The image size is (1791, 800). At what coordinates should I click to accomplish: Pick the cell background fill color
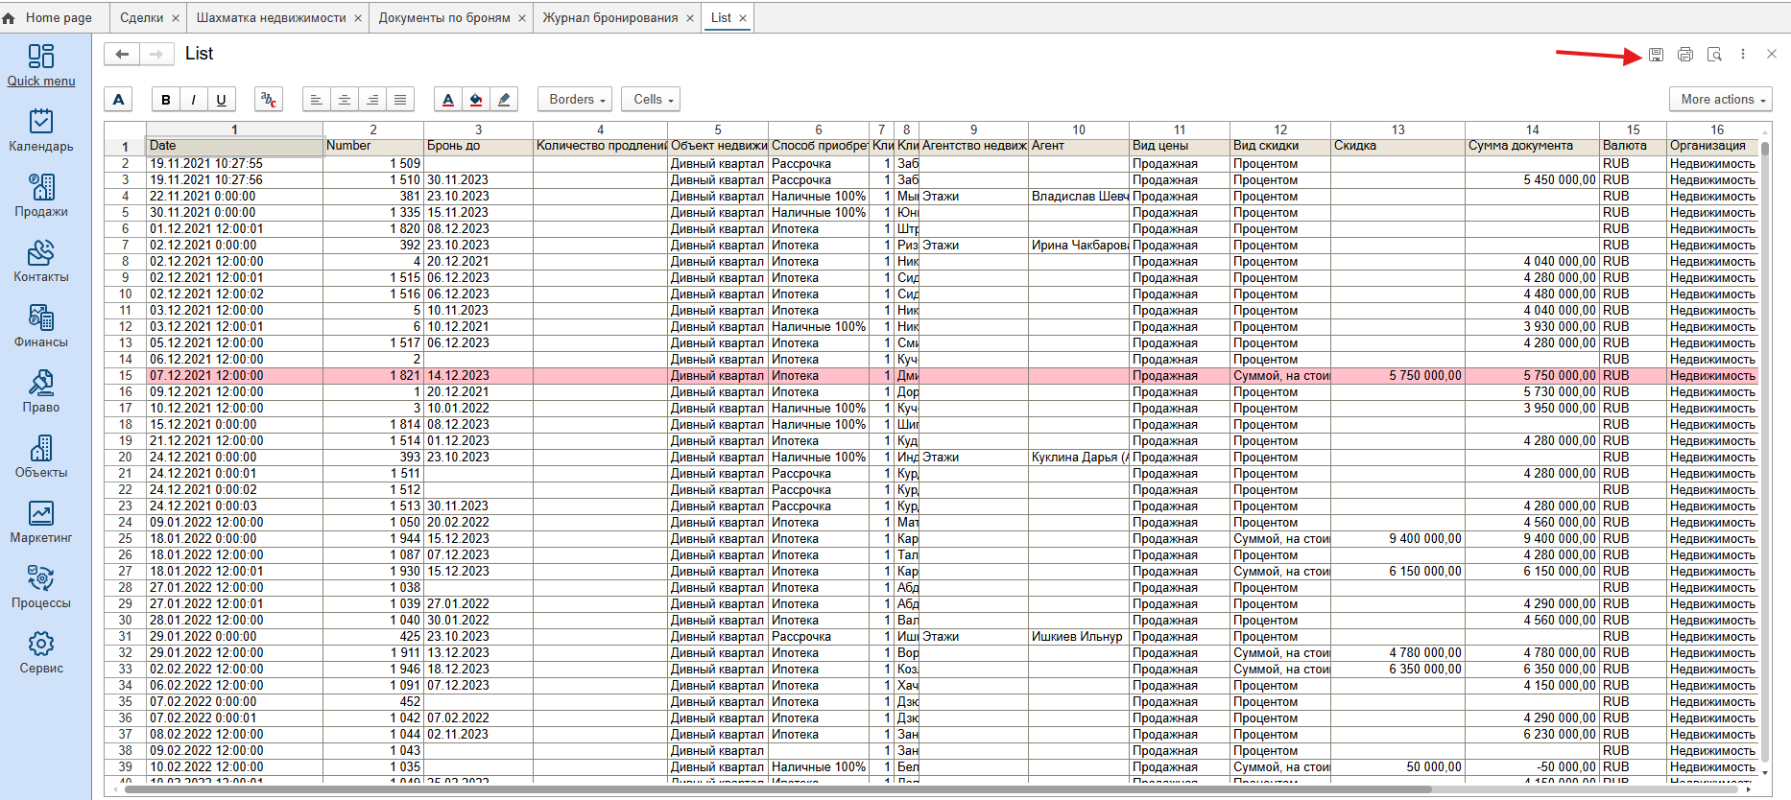point(476,100)
